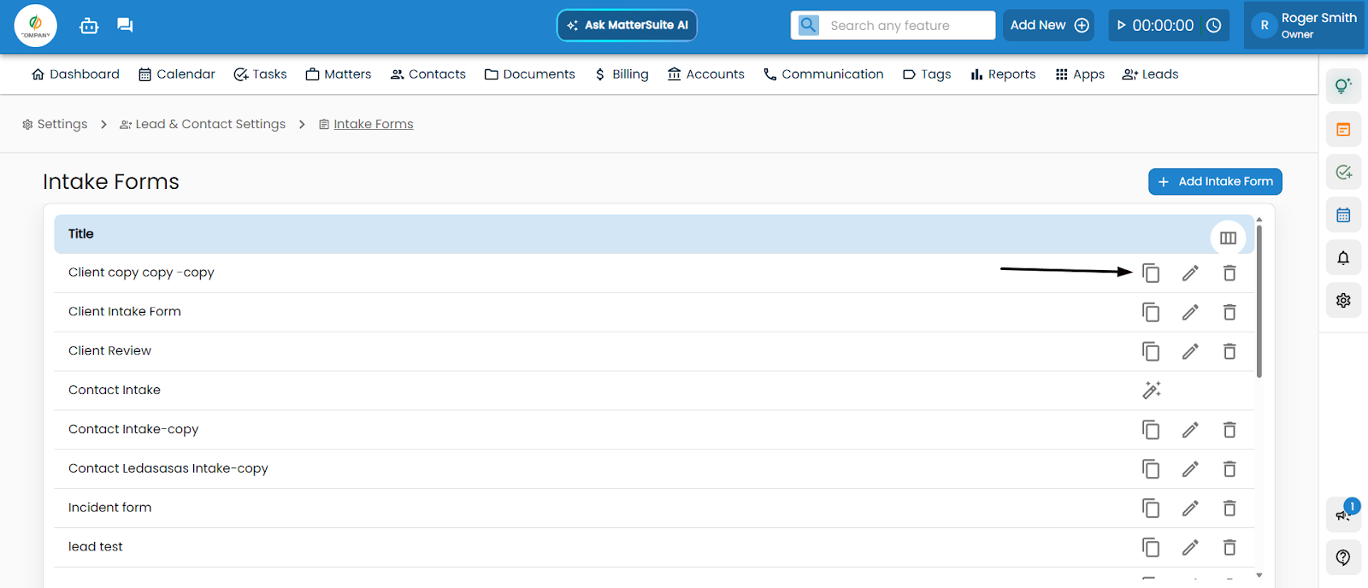1368x588 pixels.
Task: Open the Add New dropdown
Action: (x=1049, y=26)
